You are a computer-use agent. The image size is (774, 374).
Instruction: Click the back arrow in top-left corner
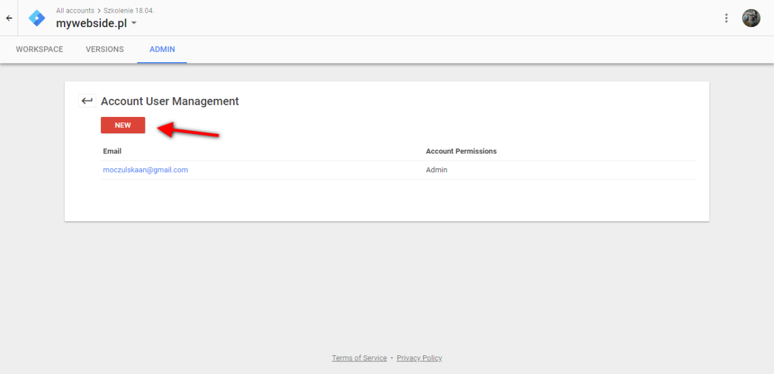pyautogui.click(x=9, y=18)
